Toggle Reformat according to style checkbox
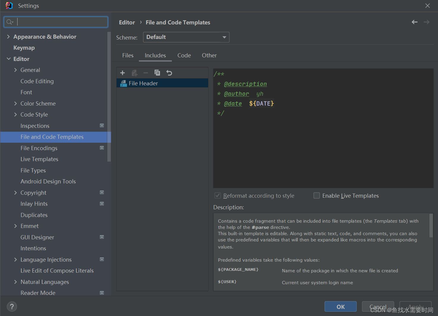The height and width of the screenshot is (316, 438). coord(218,196)
